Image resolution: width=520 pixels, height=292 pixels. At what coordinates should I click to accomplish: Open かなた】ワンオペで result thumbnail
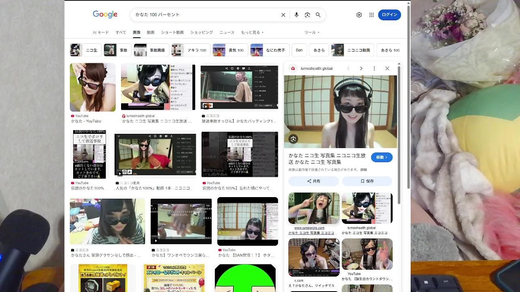[x=181, y=221]
